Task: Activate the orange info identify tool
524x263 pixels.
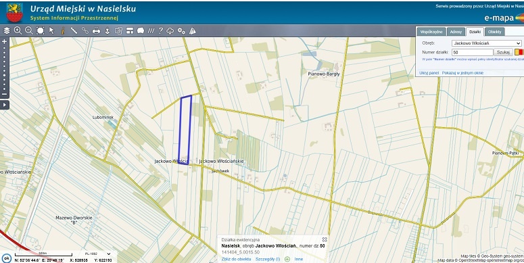Action: 62,30
